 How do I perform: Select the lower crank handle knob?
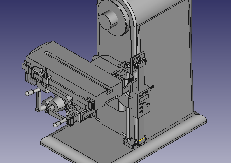(57, 124)
